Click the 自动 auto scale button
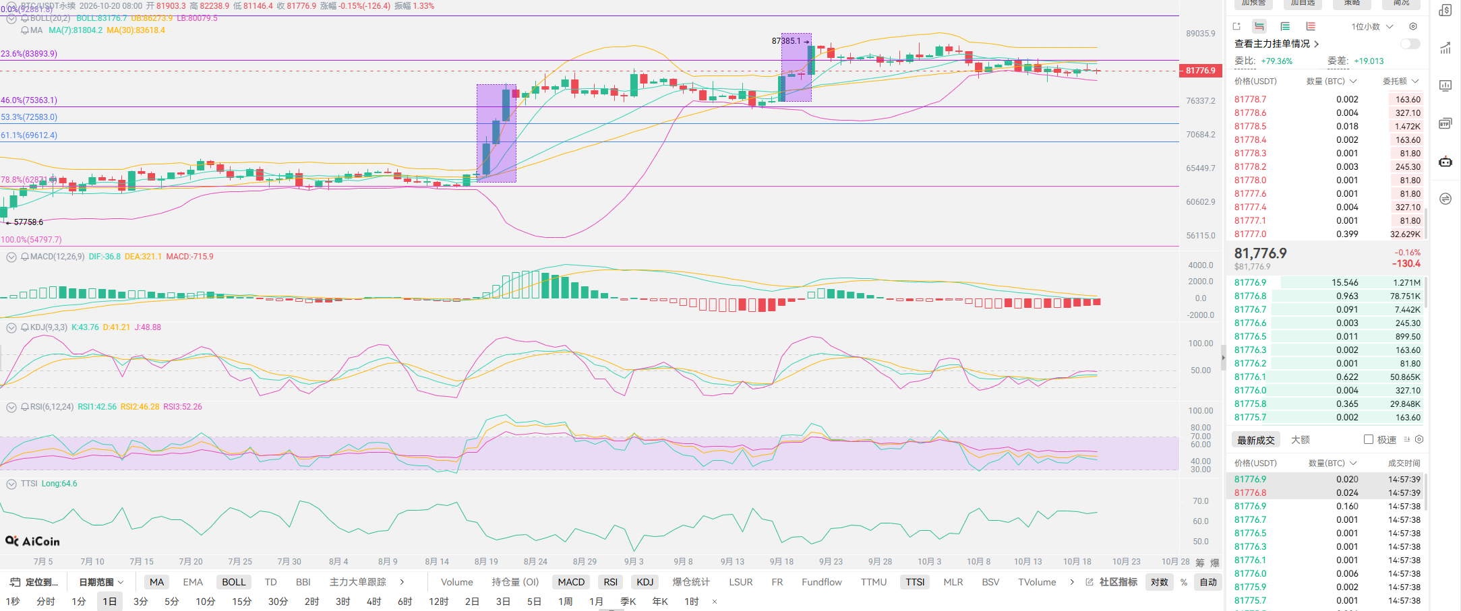The width and height of the screenshot is (1461, 611). (1208, 582)
